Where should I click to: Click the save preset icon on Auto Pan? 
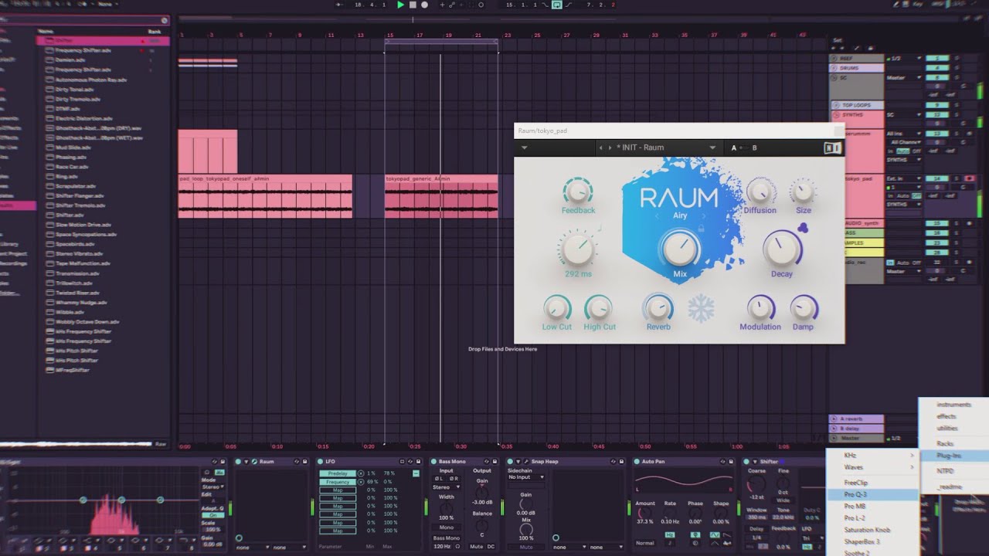[x=732, y=462]
